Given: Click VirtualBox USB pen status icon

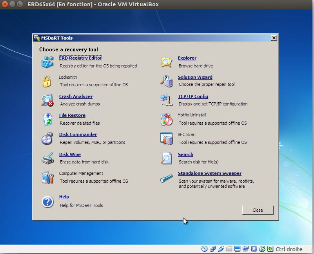Looking at the screenshot, I should pos(221,249).
